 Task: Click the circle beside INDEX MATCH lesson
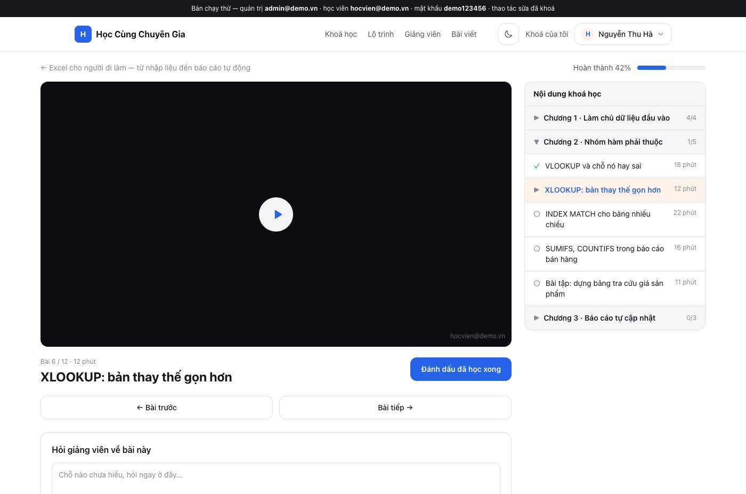pos(537,214)
